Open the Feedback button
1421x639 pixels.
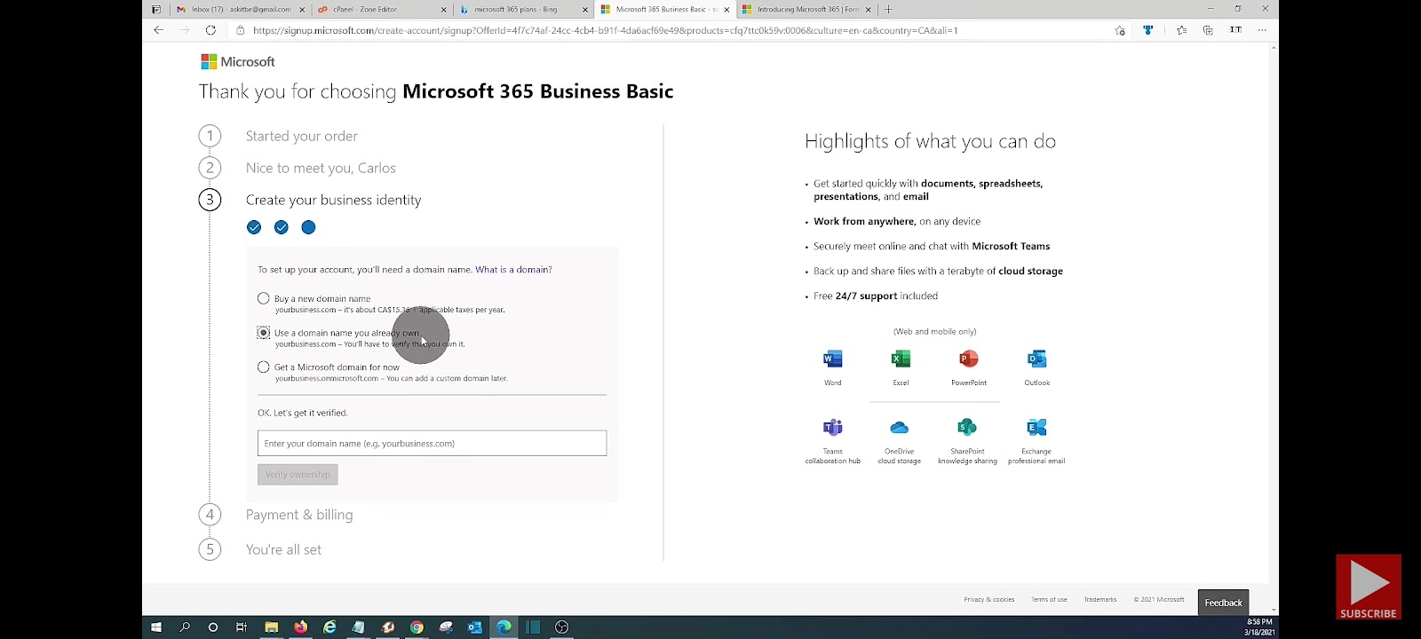[1223, 603]
